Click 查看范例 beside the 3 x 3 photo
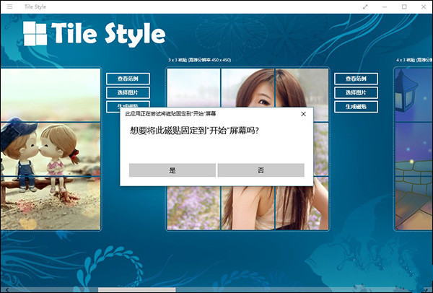The height and width of the screenshot is (293, 433). pyautogui.click(x=356, y=79)
